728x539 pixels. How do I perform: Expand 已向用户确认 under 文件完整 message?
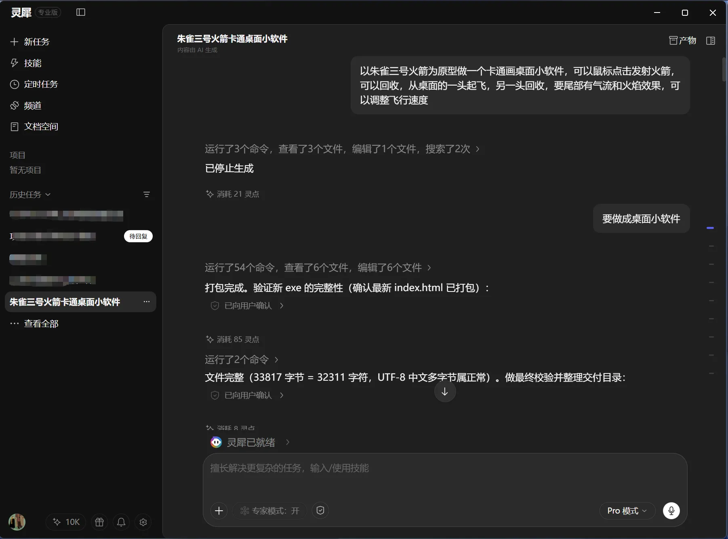tap(247, 395)
